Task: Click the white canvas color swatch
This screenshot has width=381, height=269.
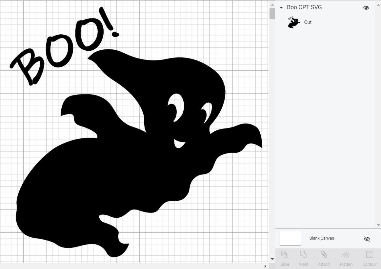Action: coord(290,238)
